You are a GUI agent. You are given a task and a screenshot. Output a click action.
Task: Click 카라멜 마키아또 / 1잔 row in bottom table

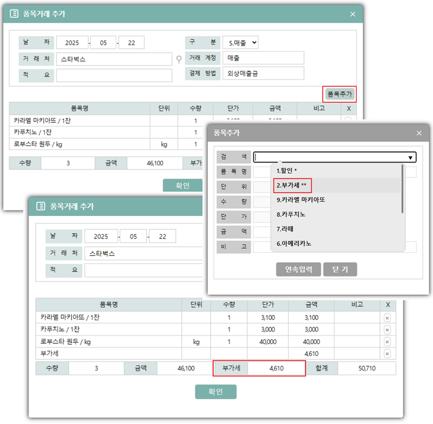point(216,317)
